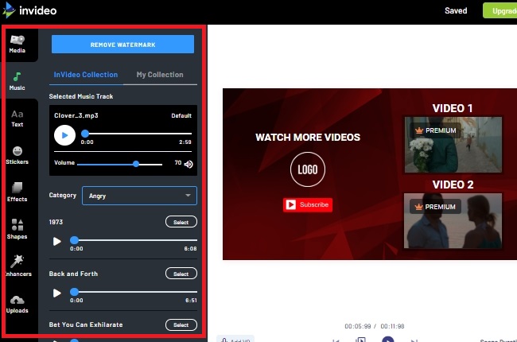Mute volume using the speaker icon
This screenshot has height=342, width=517.
tap(189, 164)
